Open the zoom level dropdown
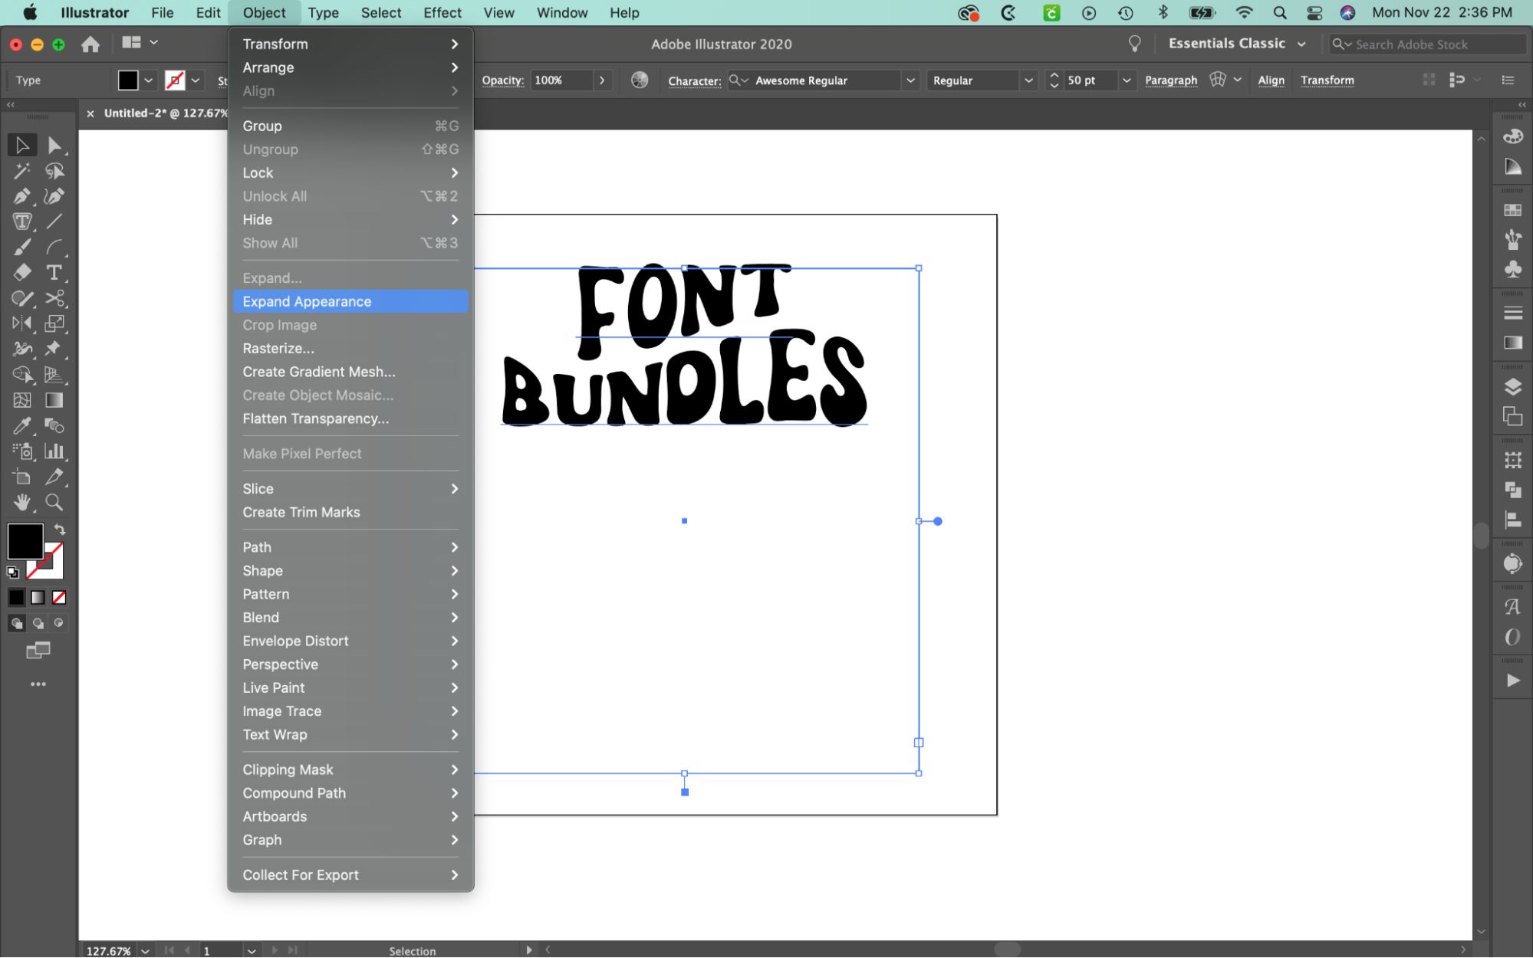 click(145, 950)
